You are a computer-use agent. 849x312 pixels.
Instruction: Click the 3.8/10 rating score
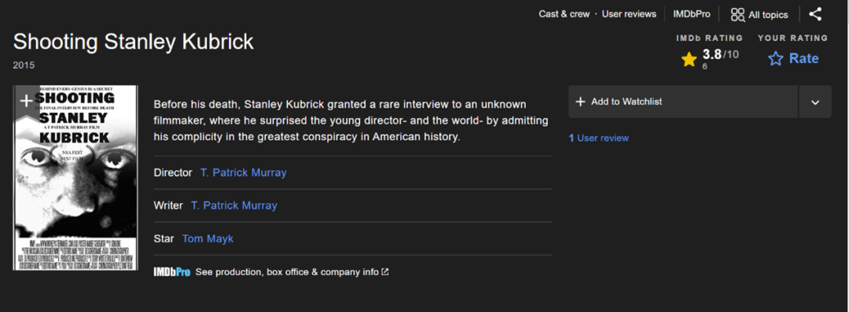click(720, 54)
